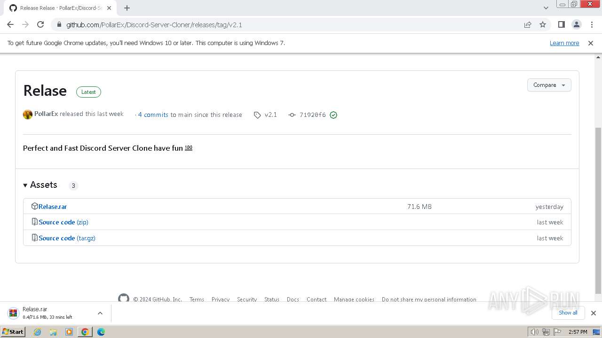
Task: Download Source code (tar.gz)
Action: tap(67, 238)
